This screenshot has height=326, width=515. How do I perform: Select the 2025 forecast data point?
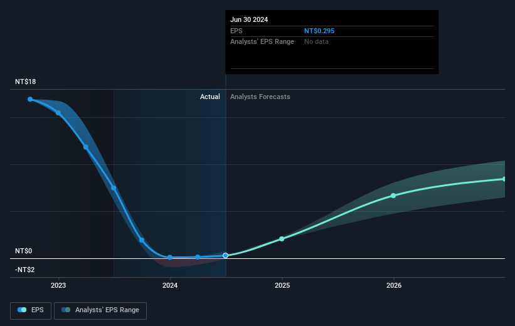(x=282, y=239)
